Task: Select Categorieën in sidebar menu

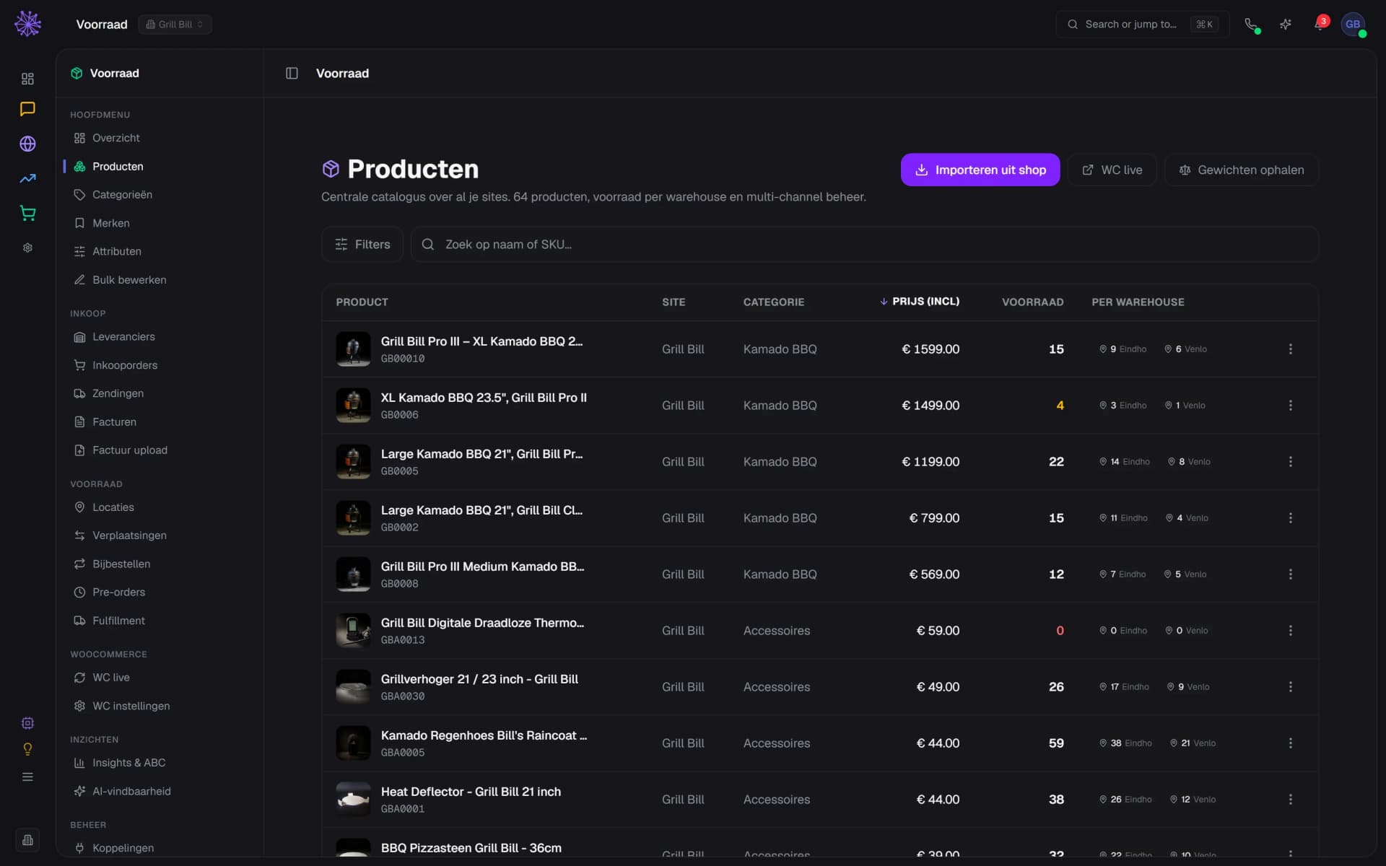Action: [x=122, y=195]
